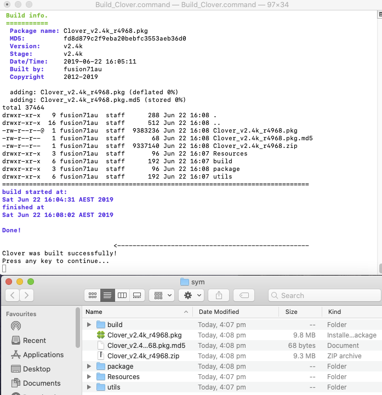Switch Finder to icon view
This screenshot has height=395, width=382.
pos(93,295)
